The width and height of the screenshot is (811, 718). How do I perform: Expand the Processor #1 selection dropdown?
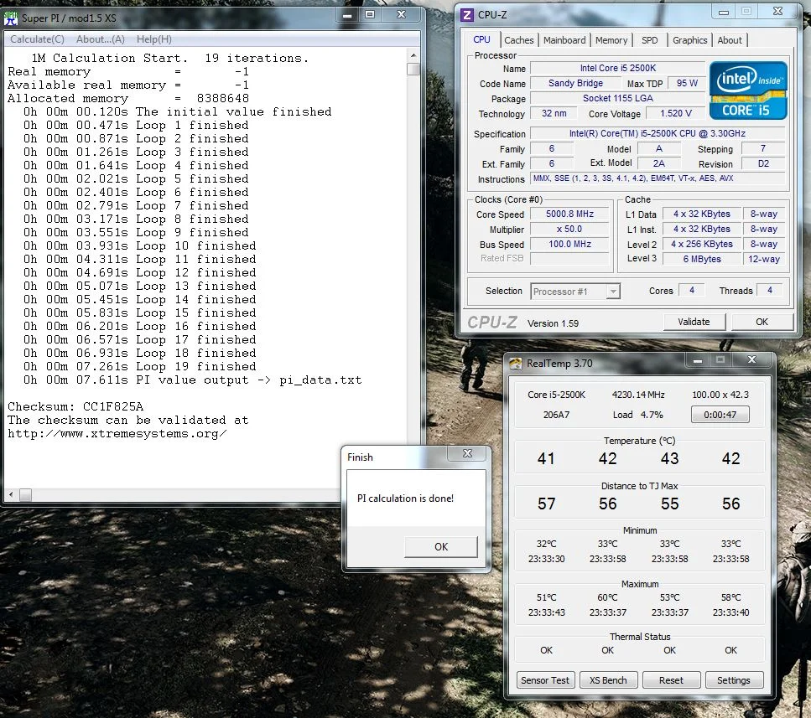point(613,292)
